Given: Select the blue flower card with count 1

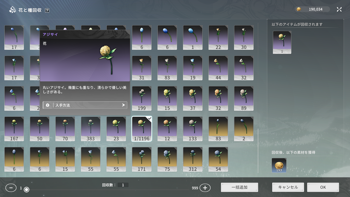Looking at the screenshot, I should tap(192, 38).
